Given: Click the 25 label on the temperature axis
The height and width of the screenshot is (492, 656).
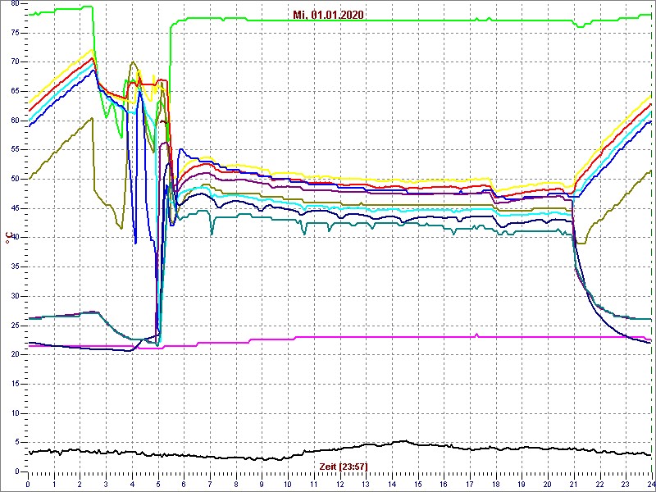Looking at the screenshot, I should [x=14, y=325].
